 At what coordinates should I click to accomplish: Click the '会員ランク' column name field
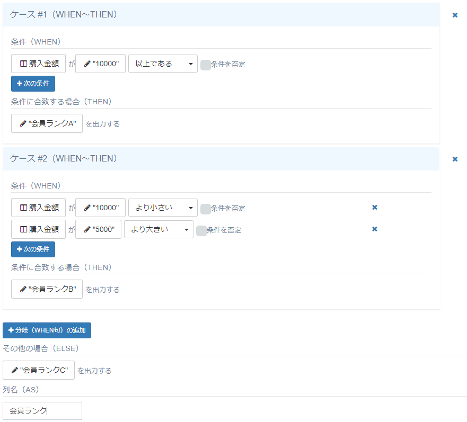click(x=42, y=411)
